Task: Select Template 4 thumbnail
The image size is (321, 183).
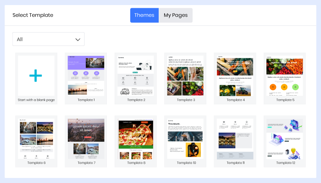Action: 235,75
